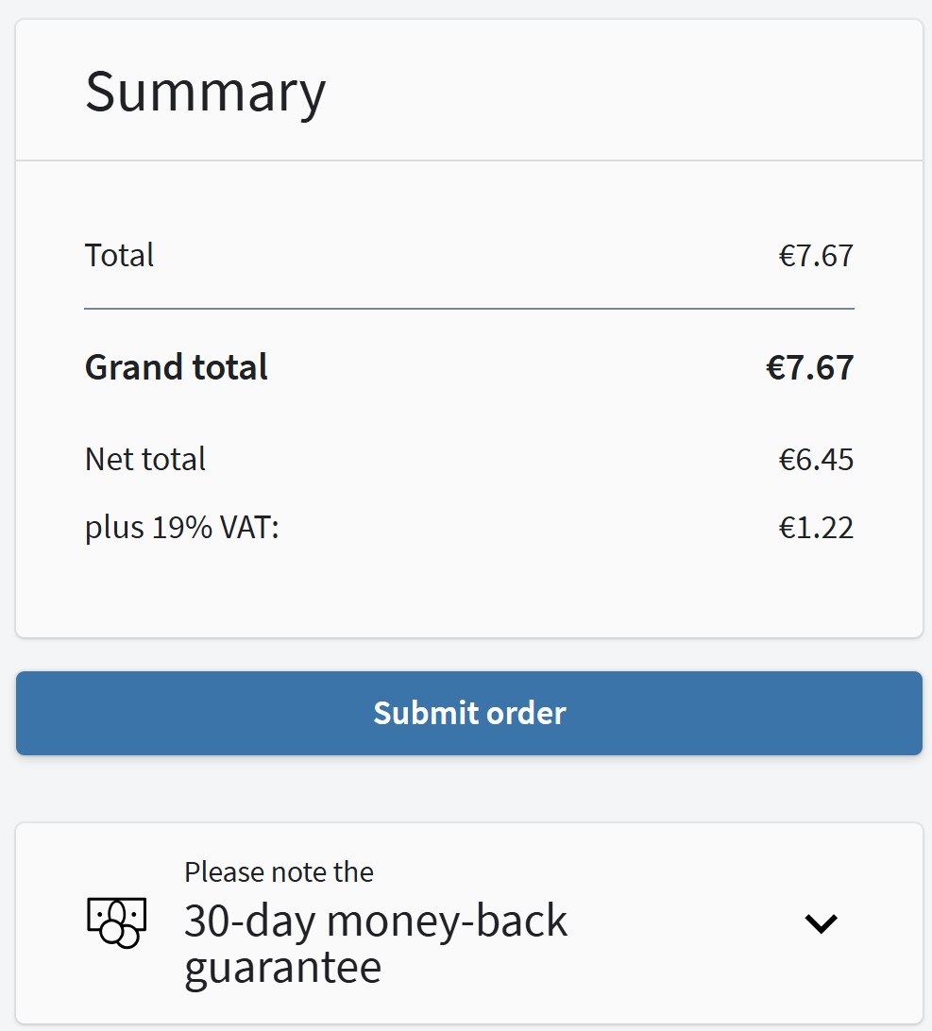Click the Summary heading

tap(205, 92)
